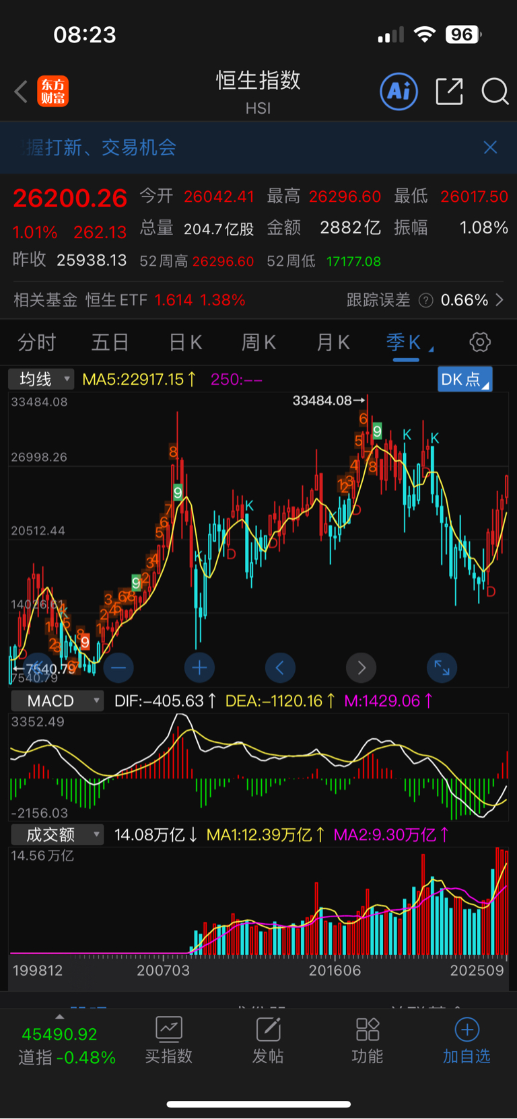The width and height of the screenshot is (517, 1119).
Task: Tap the back arrow icon
Action: pyautogui.click(x=21, y=92)
